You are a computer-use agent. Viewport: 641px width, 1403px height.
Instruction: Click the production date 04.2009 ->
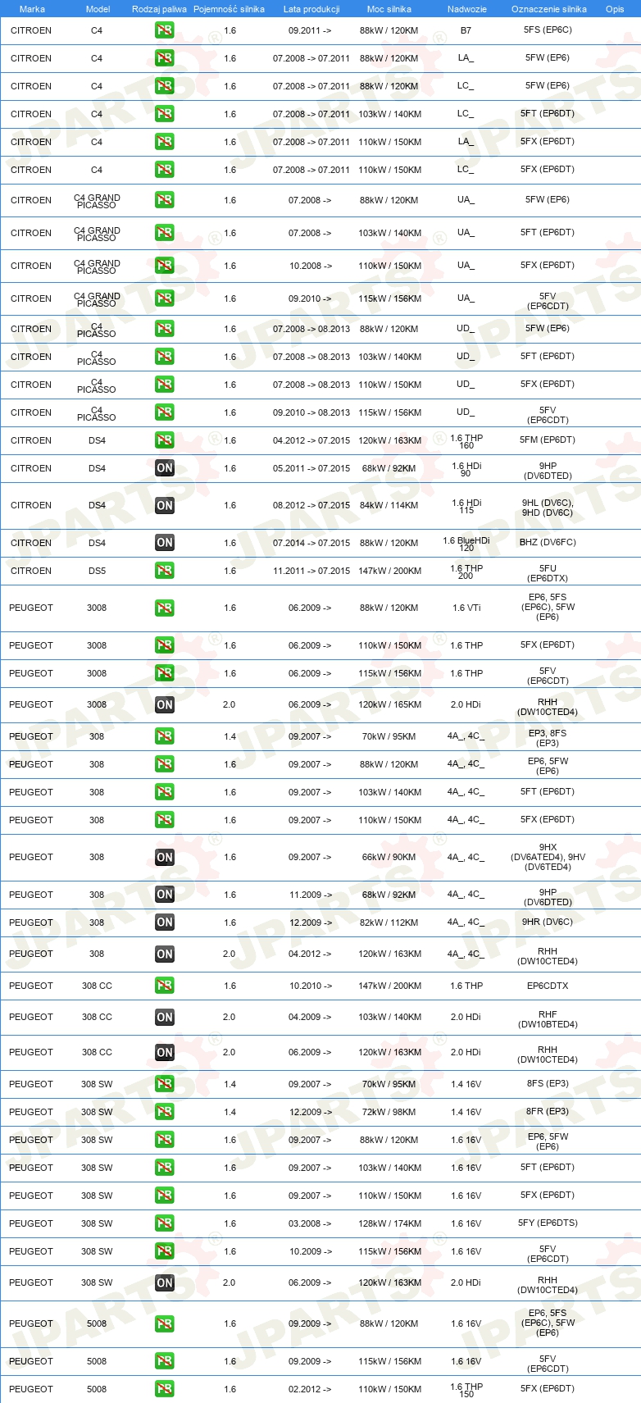(310, 1017)
